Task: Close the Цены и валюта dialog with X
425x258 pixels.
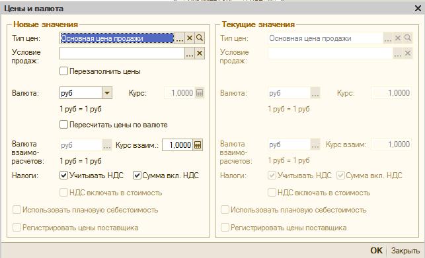Action: pyautogui.click(x=418, y=9)
